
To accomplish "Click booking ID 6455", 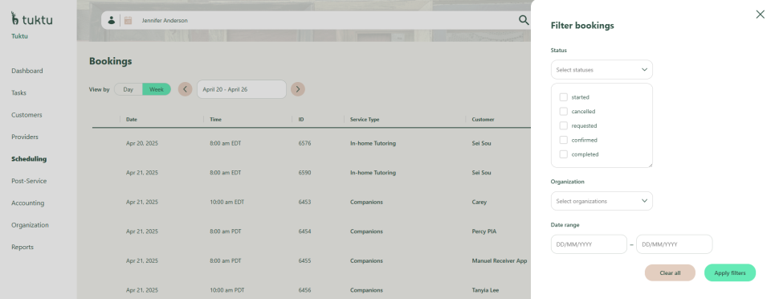I will [x=304, y=261].
